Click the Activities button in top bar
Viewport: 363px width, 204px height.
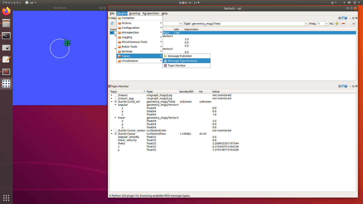coord(12,3)
